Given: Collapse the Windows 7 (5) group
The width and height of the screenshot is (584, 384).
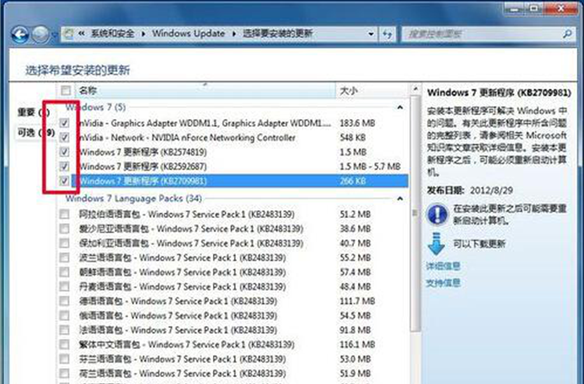Looking at the screenshot, I should 401,107.
